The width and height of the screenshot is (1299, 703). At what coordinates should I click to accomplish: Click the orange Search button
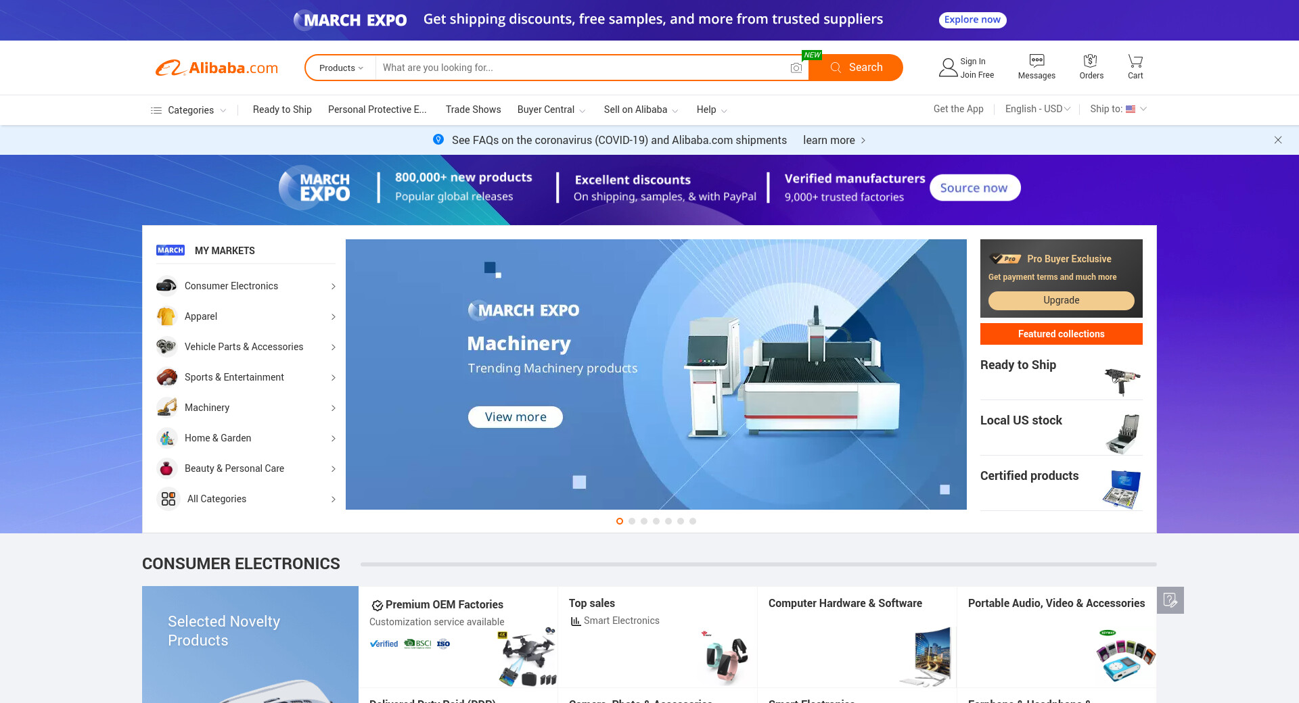pos(856,68)
